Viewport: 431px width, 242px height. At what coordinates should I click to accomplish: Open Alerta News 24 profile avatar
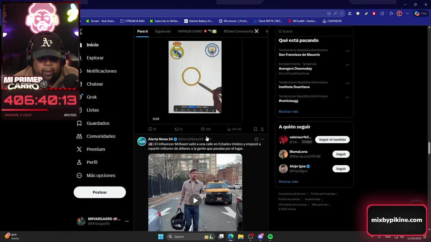point(142,142)
